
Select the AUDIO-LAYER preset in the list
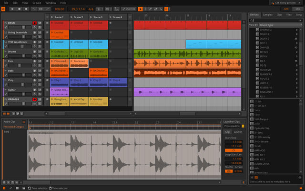point(262,164)
